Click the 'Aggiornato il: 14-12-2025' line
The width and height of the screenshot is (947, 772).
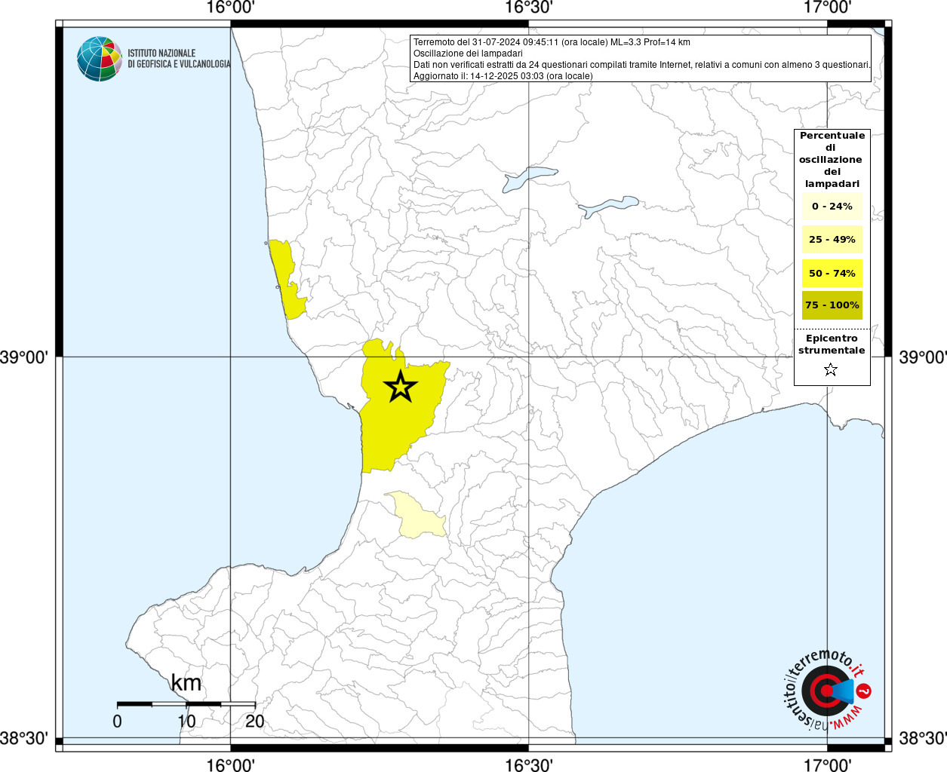click(x=503, y=76)
